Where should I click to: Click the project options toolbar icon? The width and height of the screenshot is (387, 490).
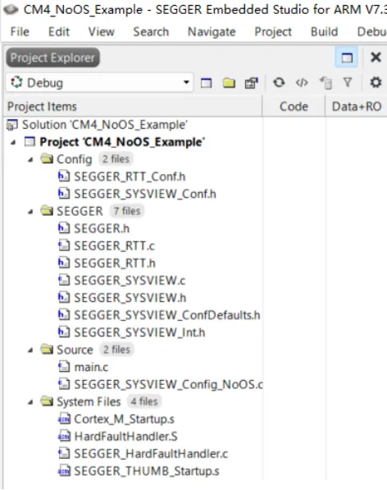(252, 83)
